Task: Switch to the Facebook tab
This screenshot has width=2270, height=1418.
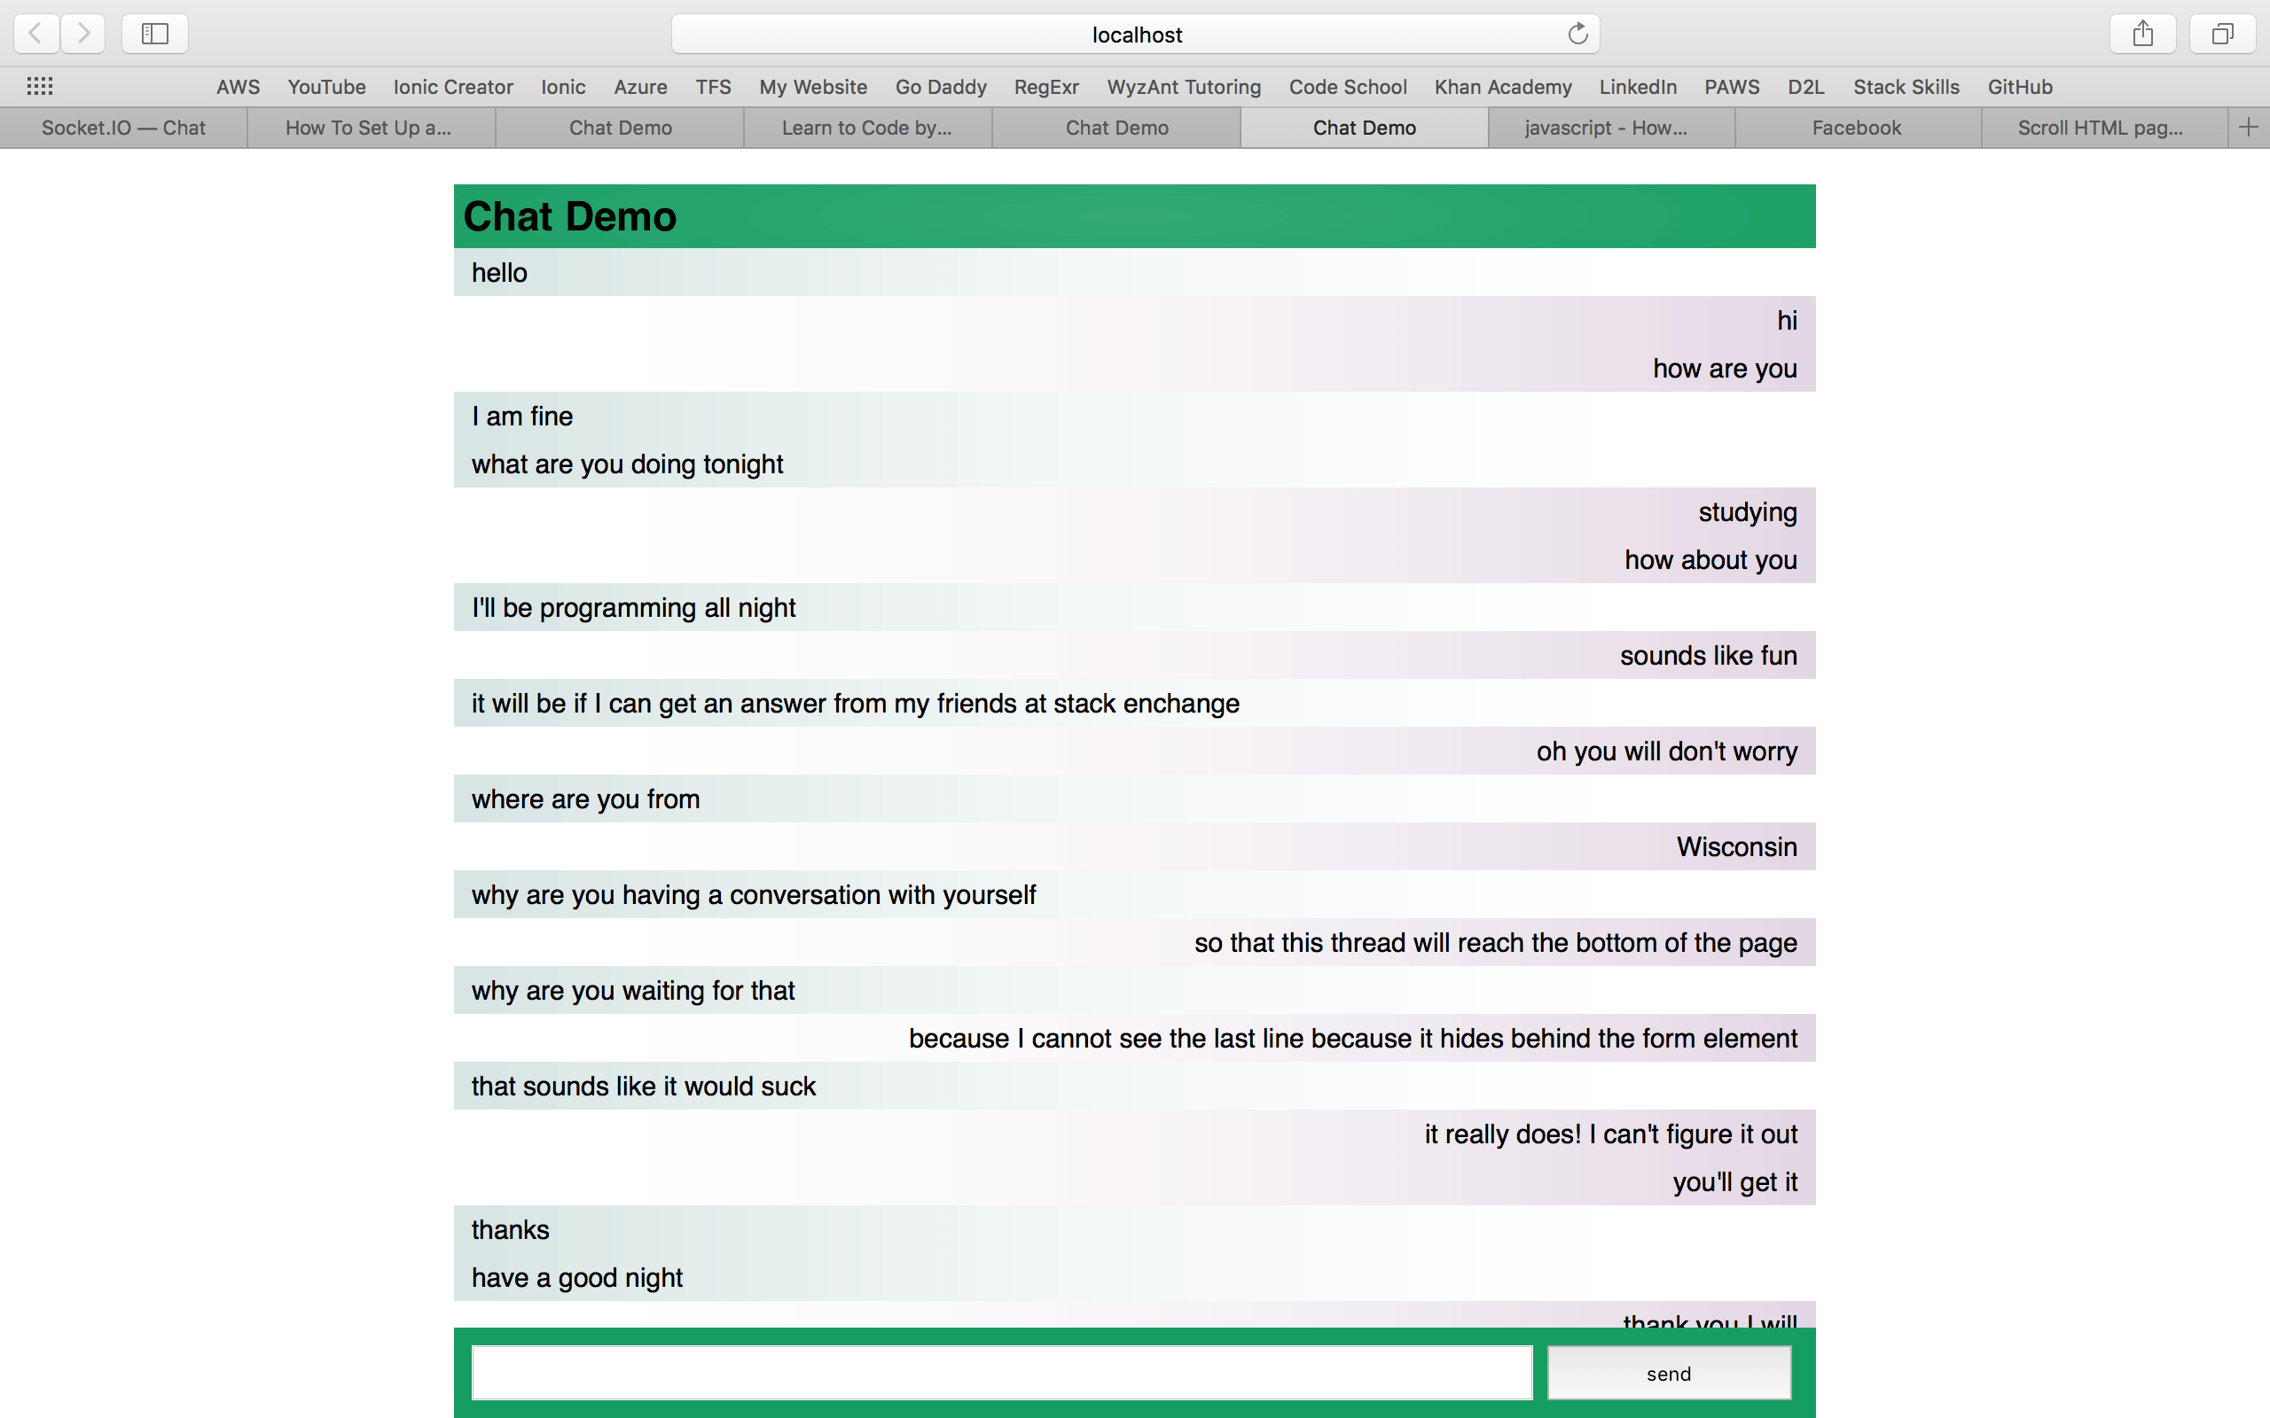Action: 1856,128
